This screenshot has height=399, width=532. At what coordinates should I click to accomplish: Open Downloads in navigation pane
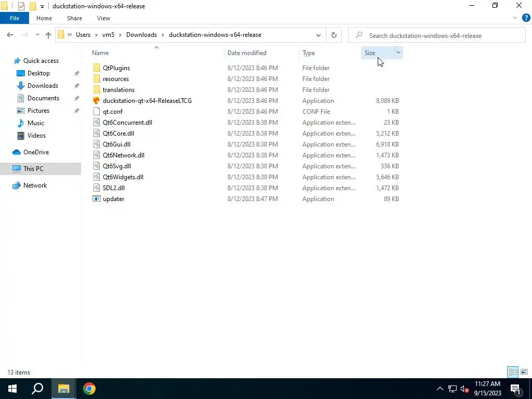point(43,86)
